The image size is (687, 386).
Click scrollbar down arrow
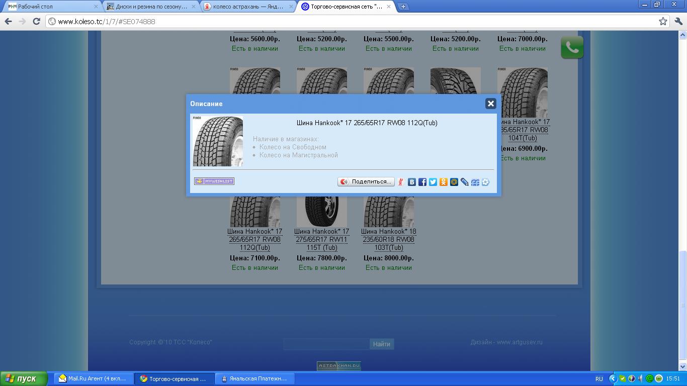pyautogui.click(x=683, y=367)
